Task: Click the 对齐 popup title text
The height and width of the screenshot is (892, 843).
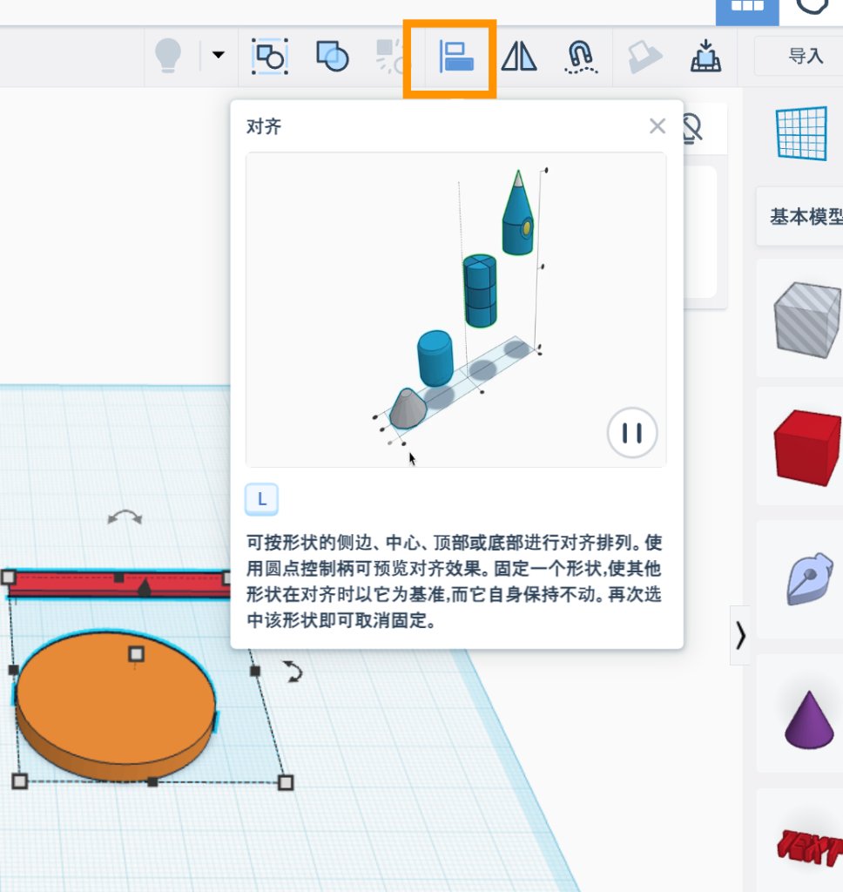Action: point(264,126)
